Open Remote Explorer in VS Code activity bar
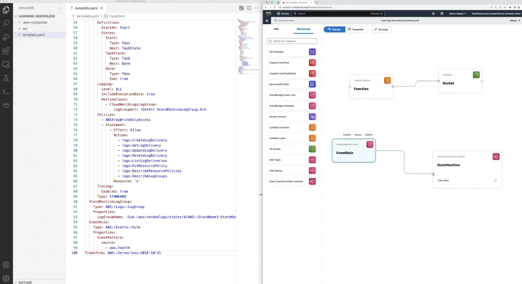 pos(6,65)
